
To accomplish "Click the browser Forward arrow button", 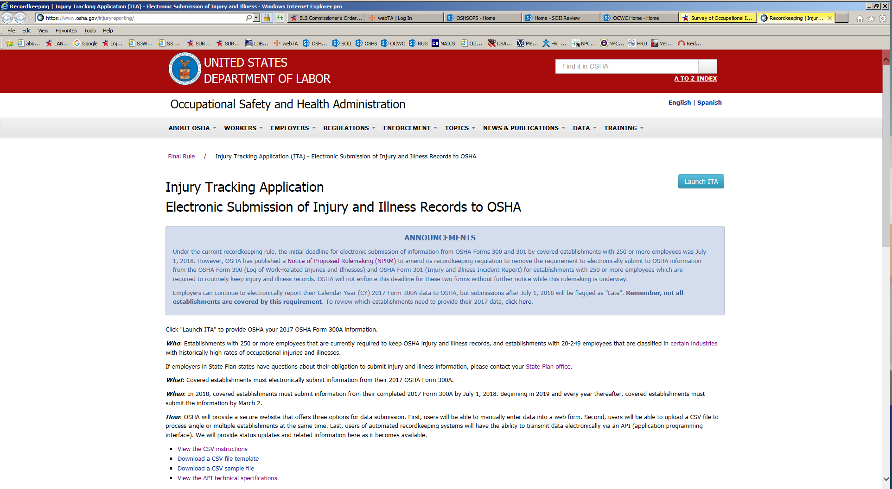I will pos(20,18).
